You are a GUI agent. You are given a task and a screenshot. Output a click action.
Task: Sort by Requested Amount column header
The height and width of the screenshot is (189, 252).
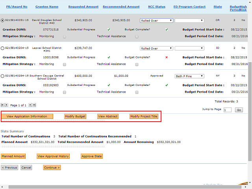[83, 7]
